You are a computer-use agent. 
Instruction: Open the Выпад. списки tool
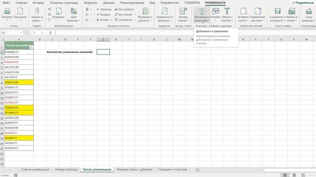(183, 15)
